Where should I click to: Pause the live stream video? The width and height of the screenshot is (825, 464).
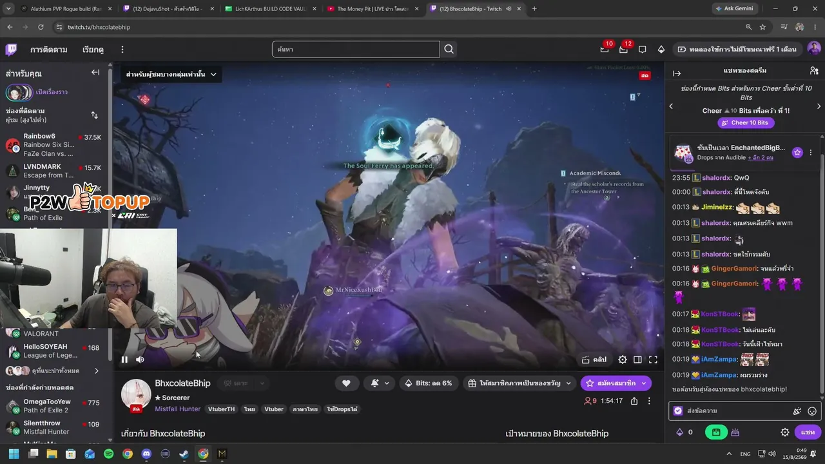(124, 360)
